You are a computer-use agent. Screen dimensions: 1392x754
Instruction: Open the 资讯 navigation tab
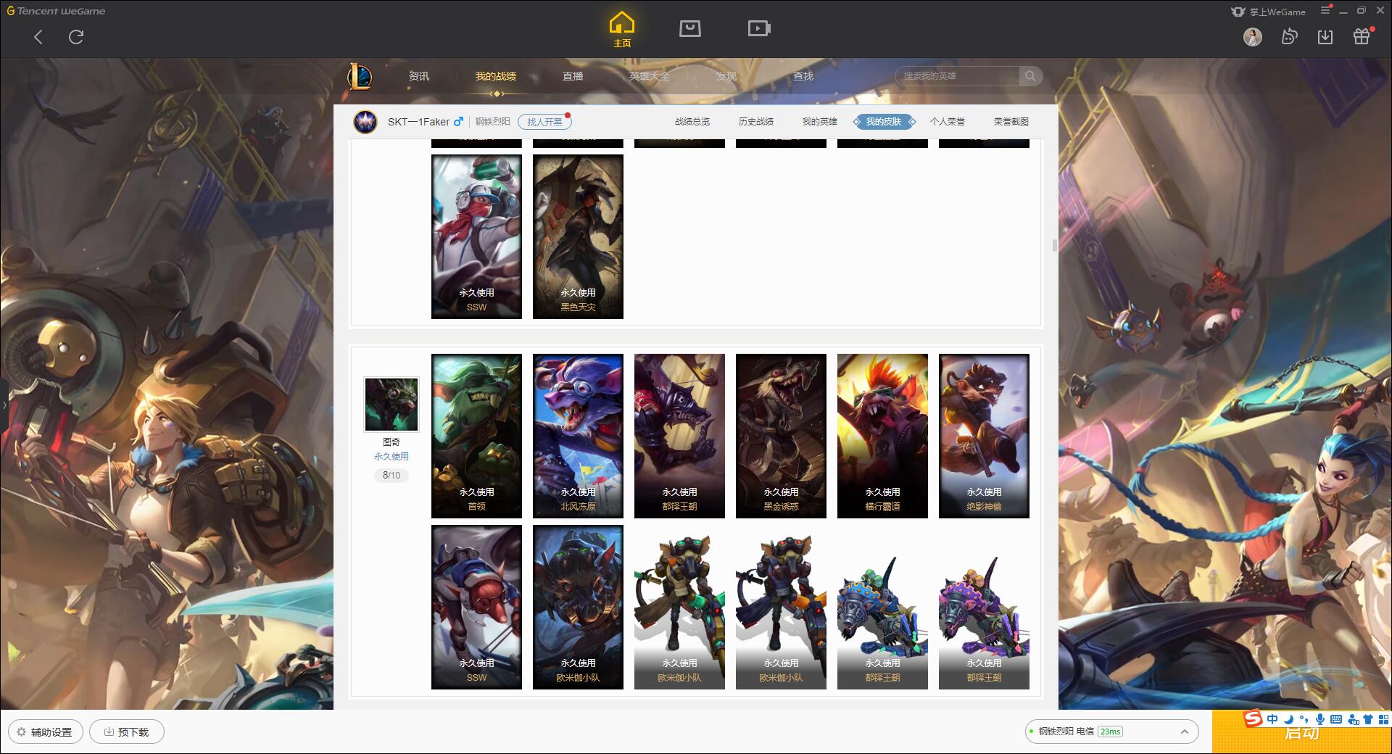pyautogui.click(x=418, y=76)
